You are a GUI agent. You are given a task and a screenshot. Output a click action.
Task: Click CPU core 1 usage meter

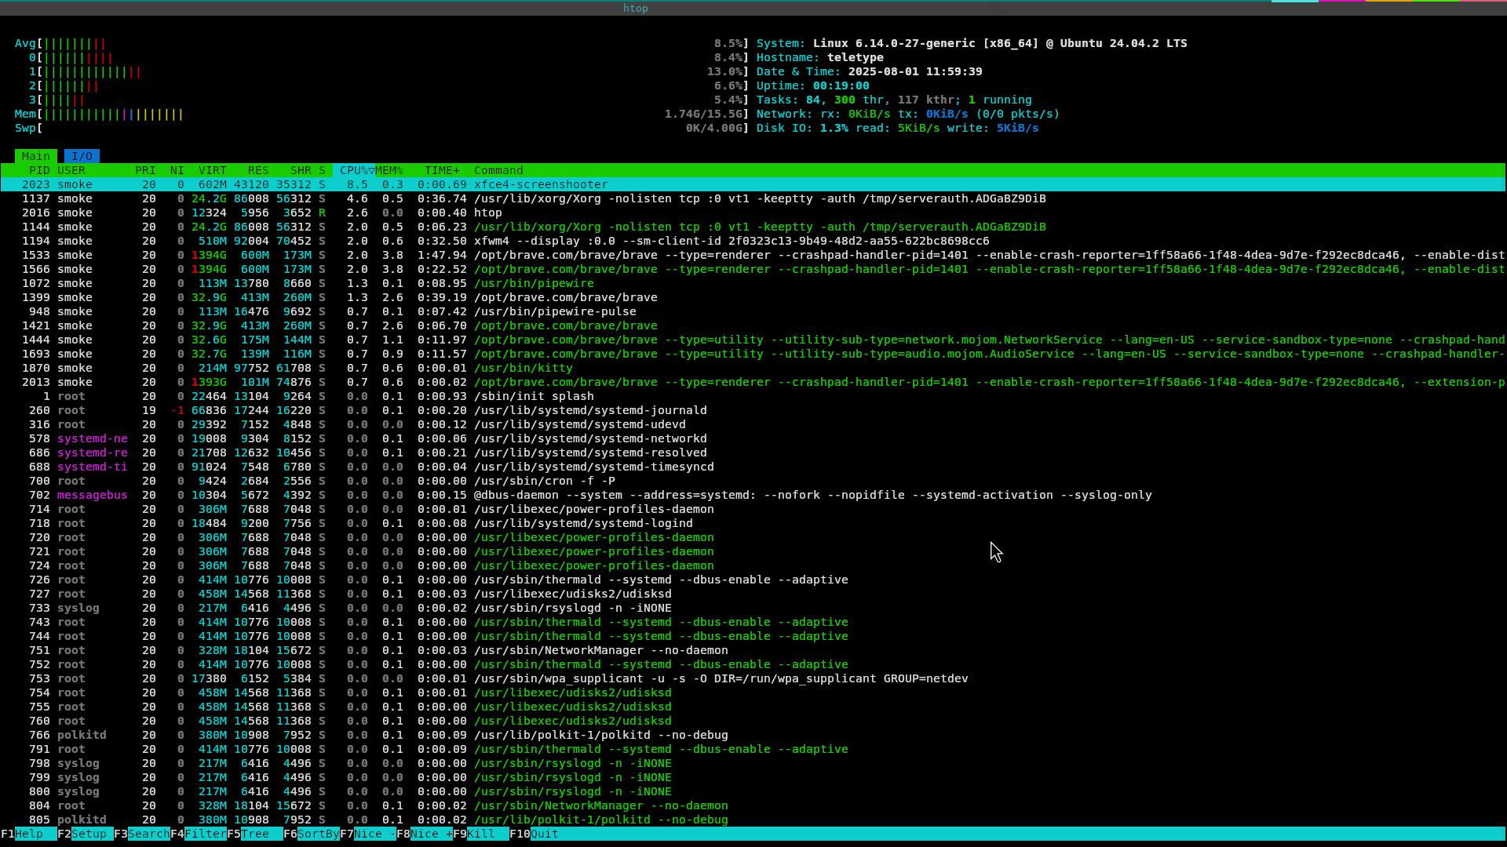click(x=381, y=71)
